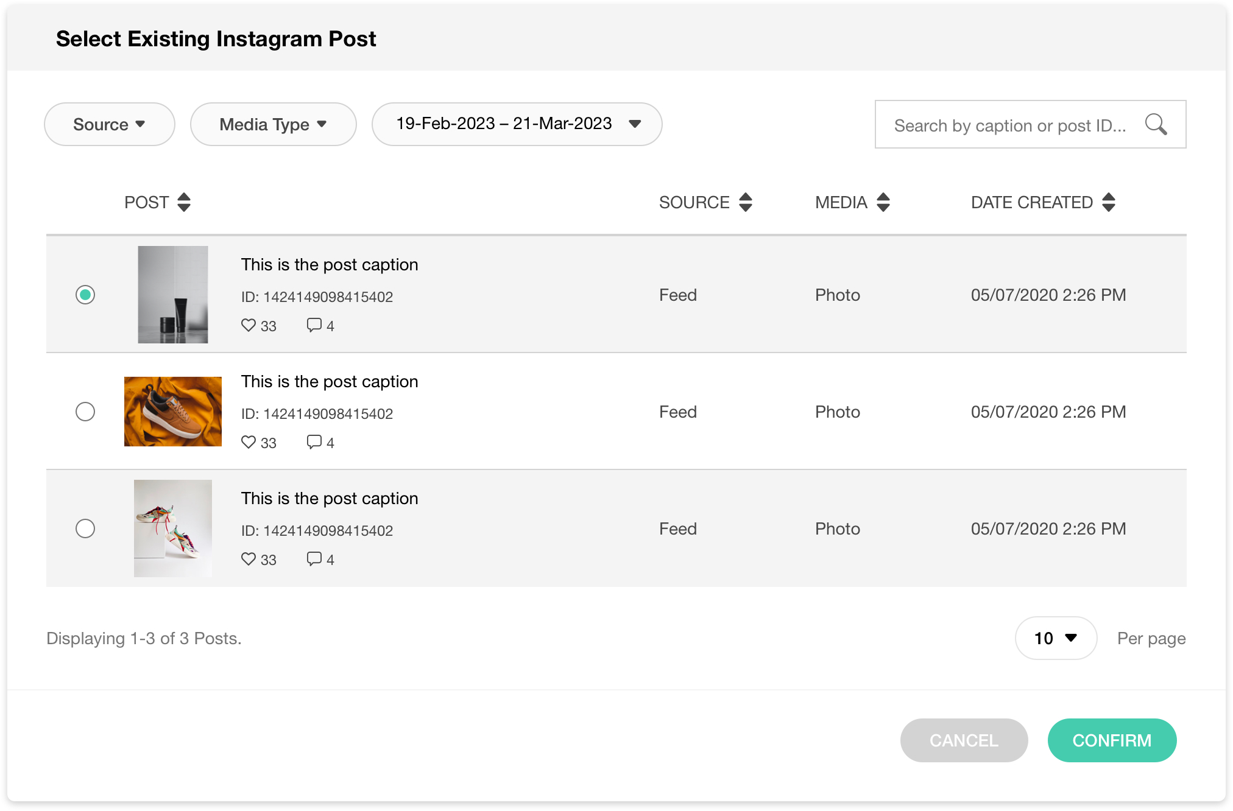Sort by the POST column arrows
The height and width of the screenshot is (811, 1233).
(184, 202)
